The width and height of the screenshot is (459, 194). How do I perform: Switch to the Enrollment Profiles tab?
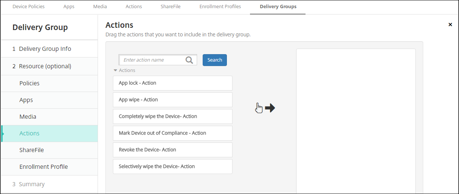(220, 7)
